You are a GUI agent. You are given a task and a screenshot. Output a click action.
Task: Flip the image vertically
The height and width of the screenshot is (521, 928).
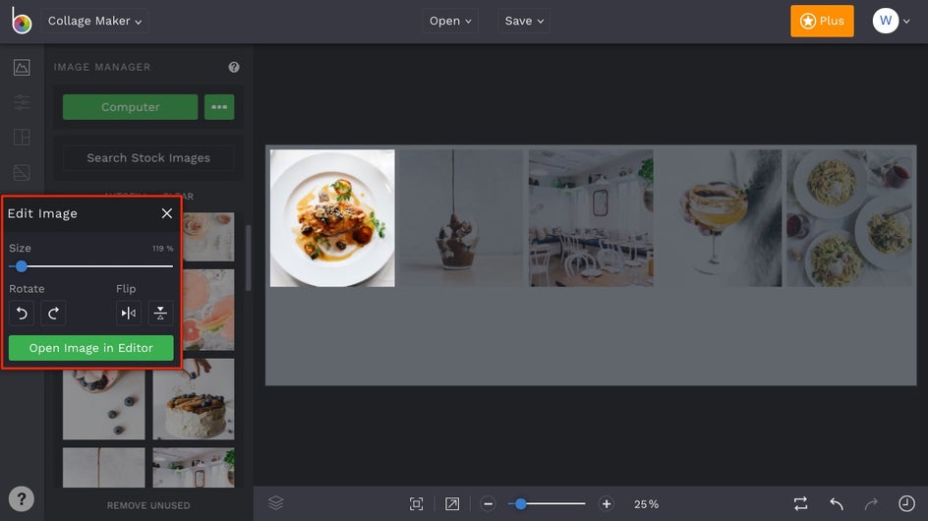pyautogui.click(x=160, y=314)
